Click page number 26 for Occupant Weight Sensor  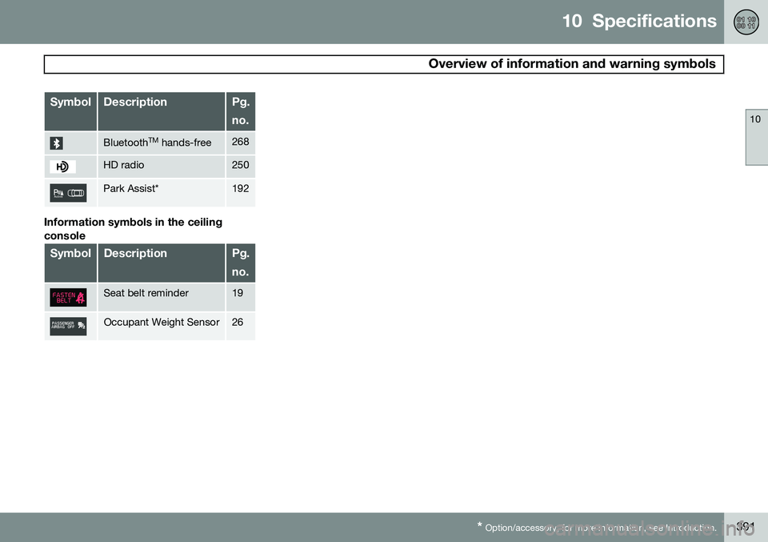point(238,322)
